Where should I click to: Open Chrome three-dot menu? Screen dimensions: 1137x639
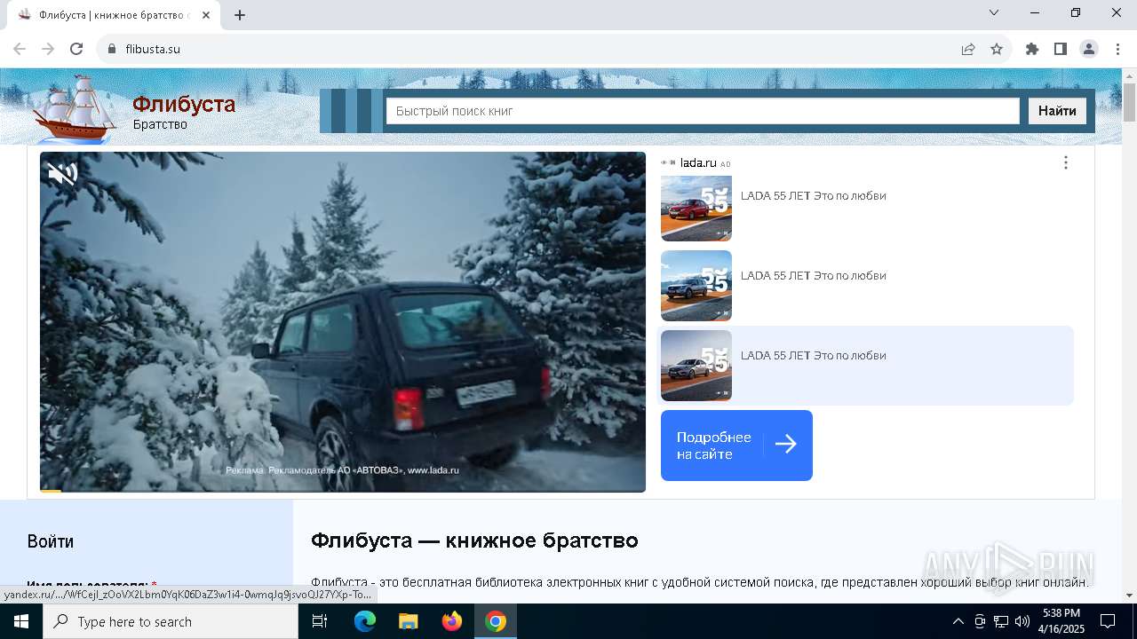[1117, 49]
